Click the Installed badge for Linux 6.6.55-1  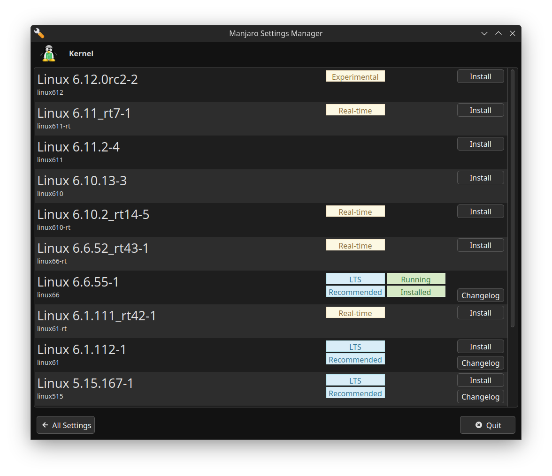click(416, 292)
